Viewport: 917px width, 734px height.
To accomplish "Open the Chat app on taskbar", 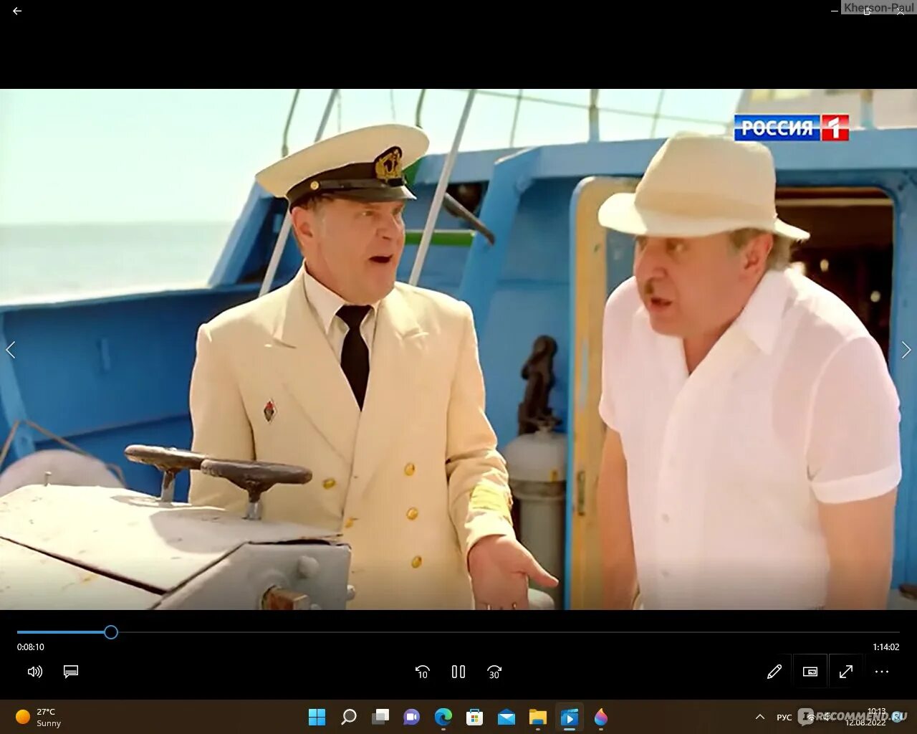I will [412, 717].
